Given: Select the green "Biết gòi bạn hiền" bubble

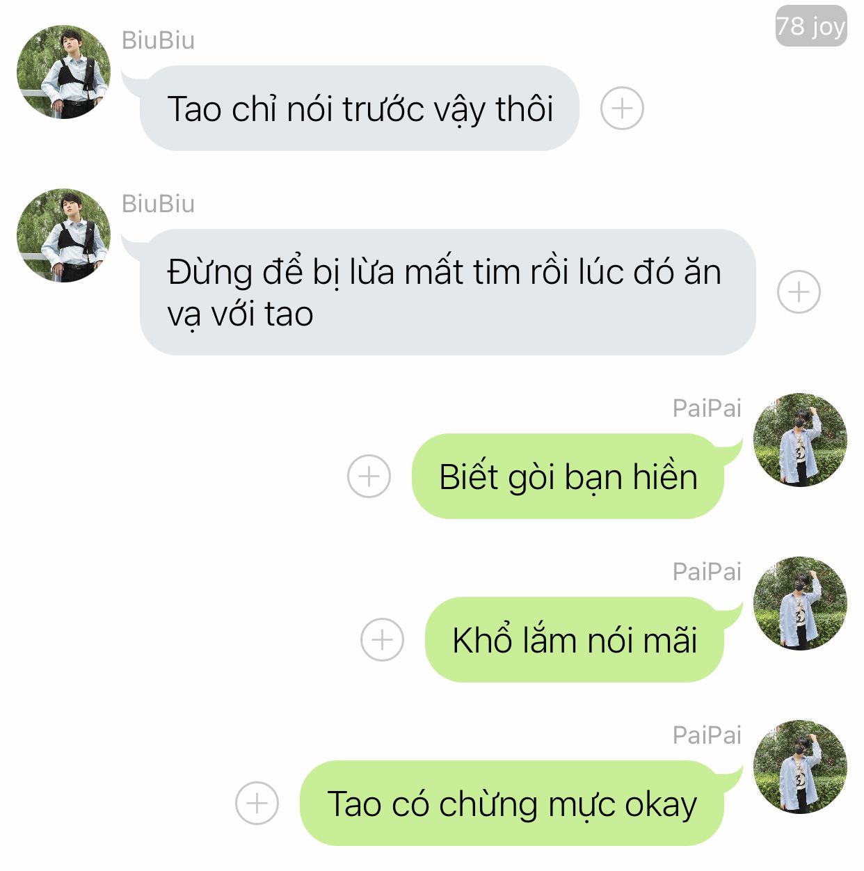Looking at the screenshot, I should (568, 477).
